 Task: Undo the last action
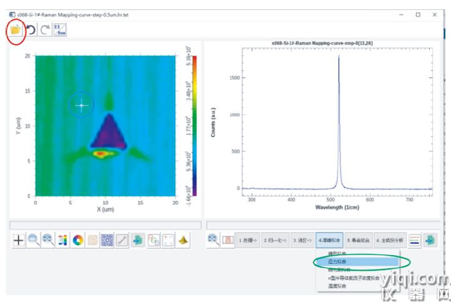(31, 29)
